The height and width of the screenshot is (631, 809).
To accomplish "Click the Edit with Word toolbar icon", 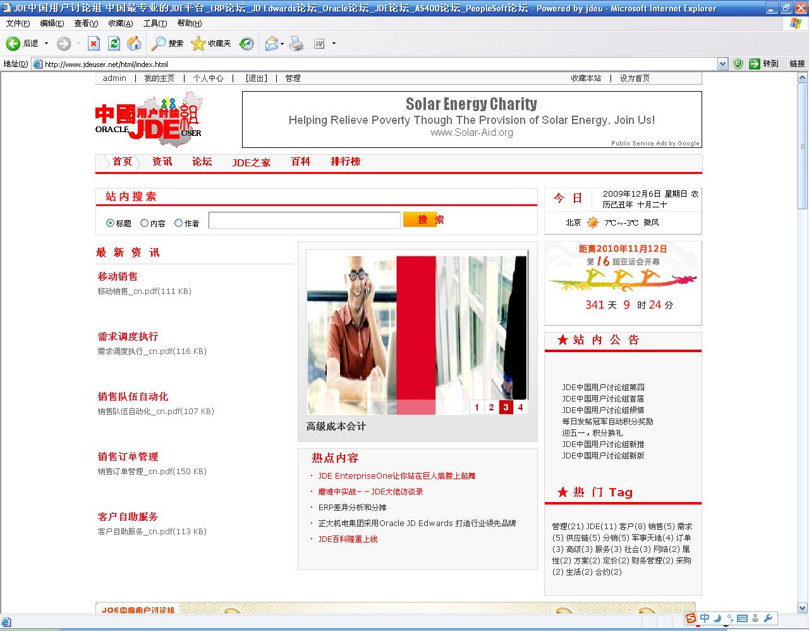I will click(x=320, y=44).
